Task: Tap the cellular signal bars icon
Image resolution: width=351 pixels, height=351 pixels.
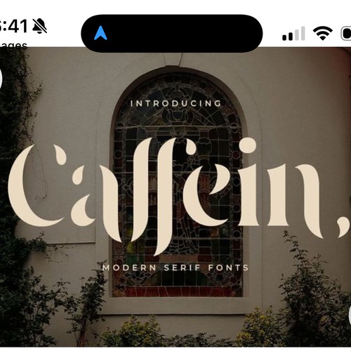Action: (x=293, y=34)
